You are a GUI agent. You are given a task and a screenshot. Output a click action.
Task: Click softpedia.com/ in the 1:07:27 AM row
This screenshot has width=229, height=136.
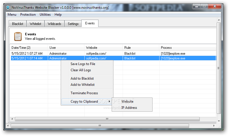[96, 54]
